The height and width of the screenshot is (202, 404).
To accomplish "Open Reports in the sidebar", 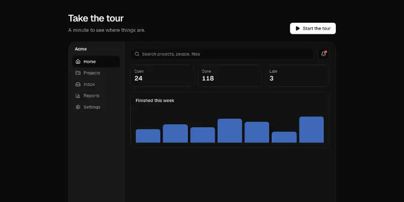I will [x=96, y=95].
